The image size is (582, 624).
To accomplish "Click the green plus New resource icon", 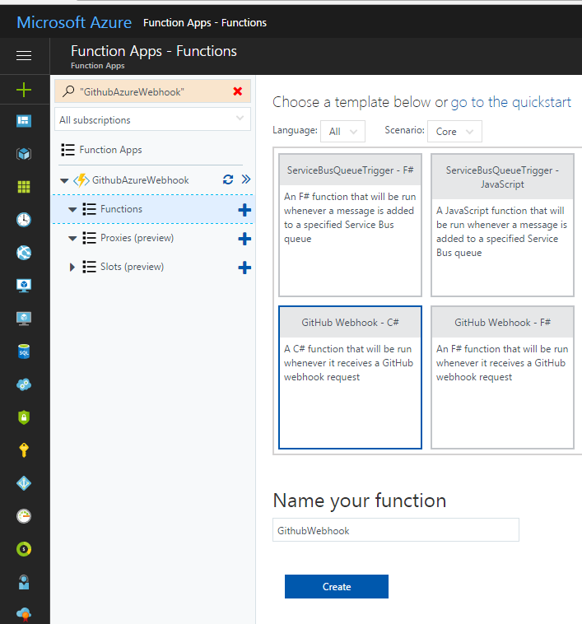I will [24, 90].
